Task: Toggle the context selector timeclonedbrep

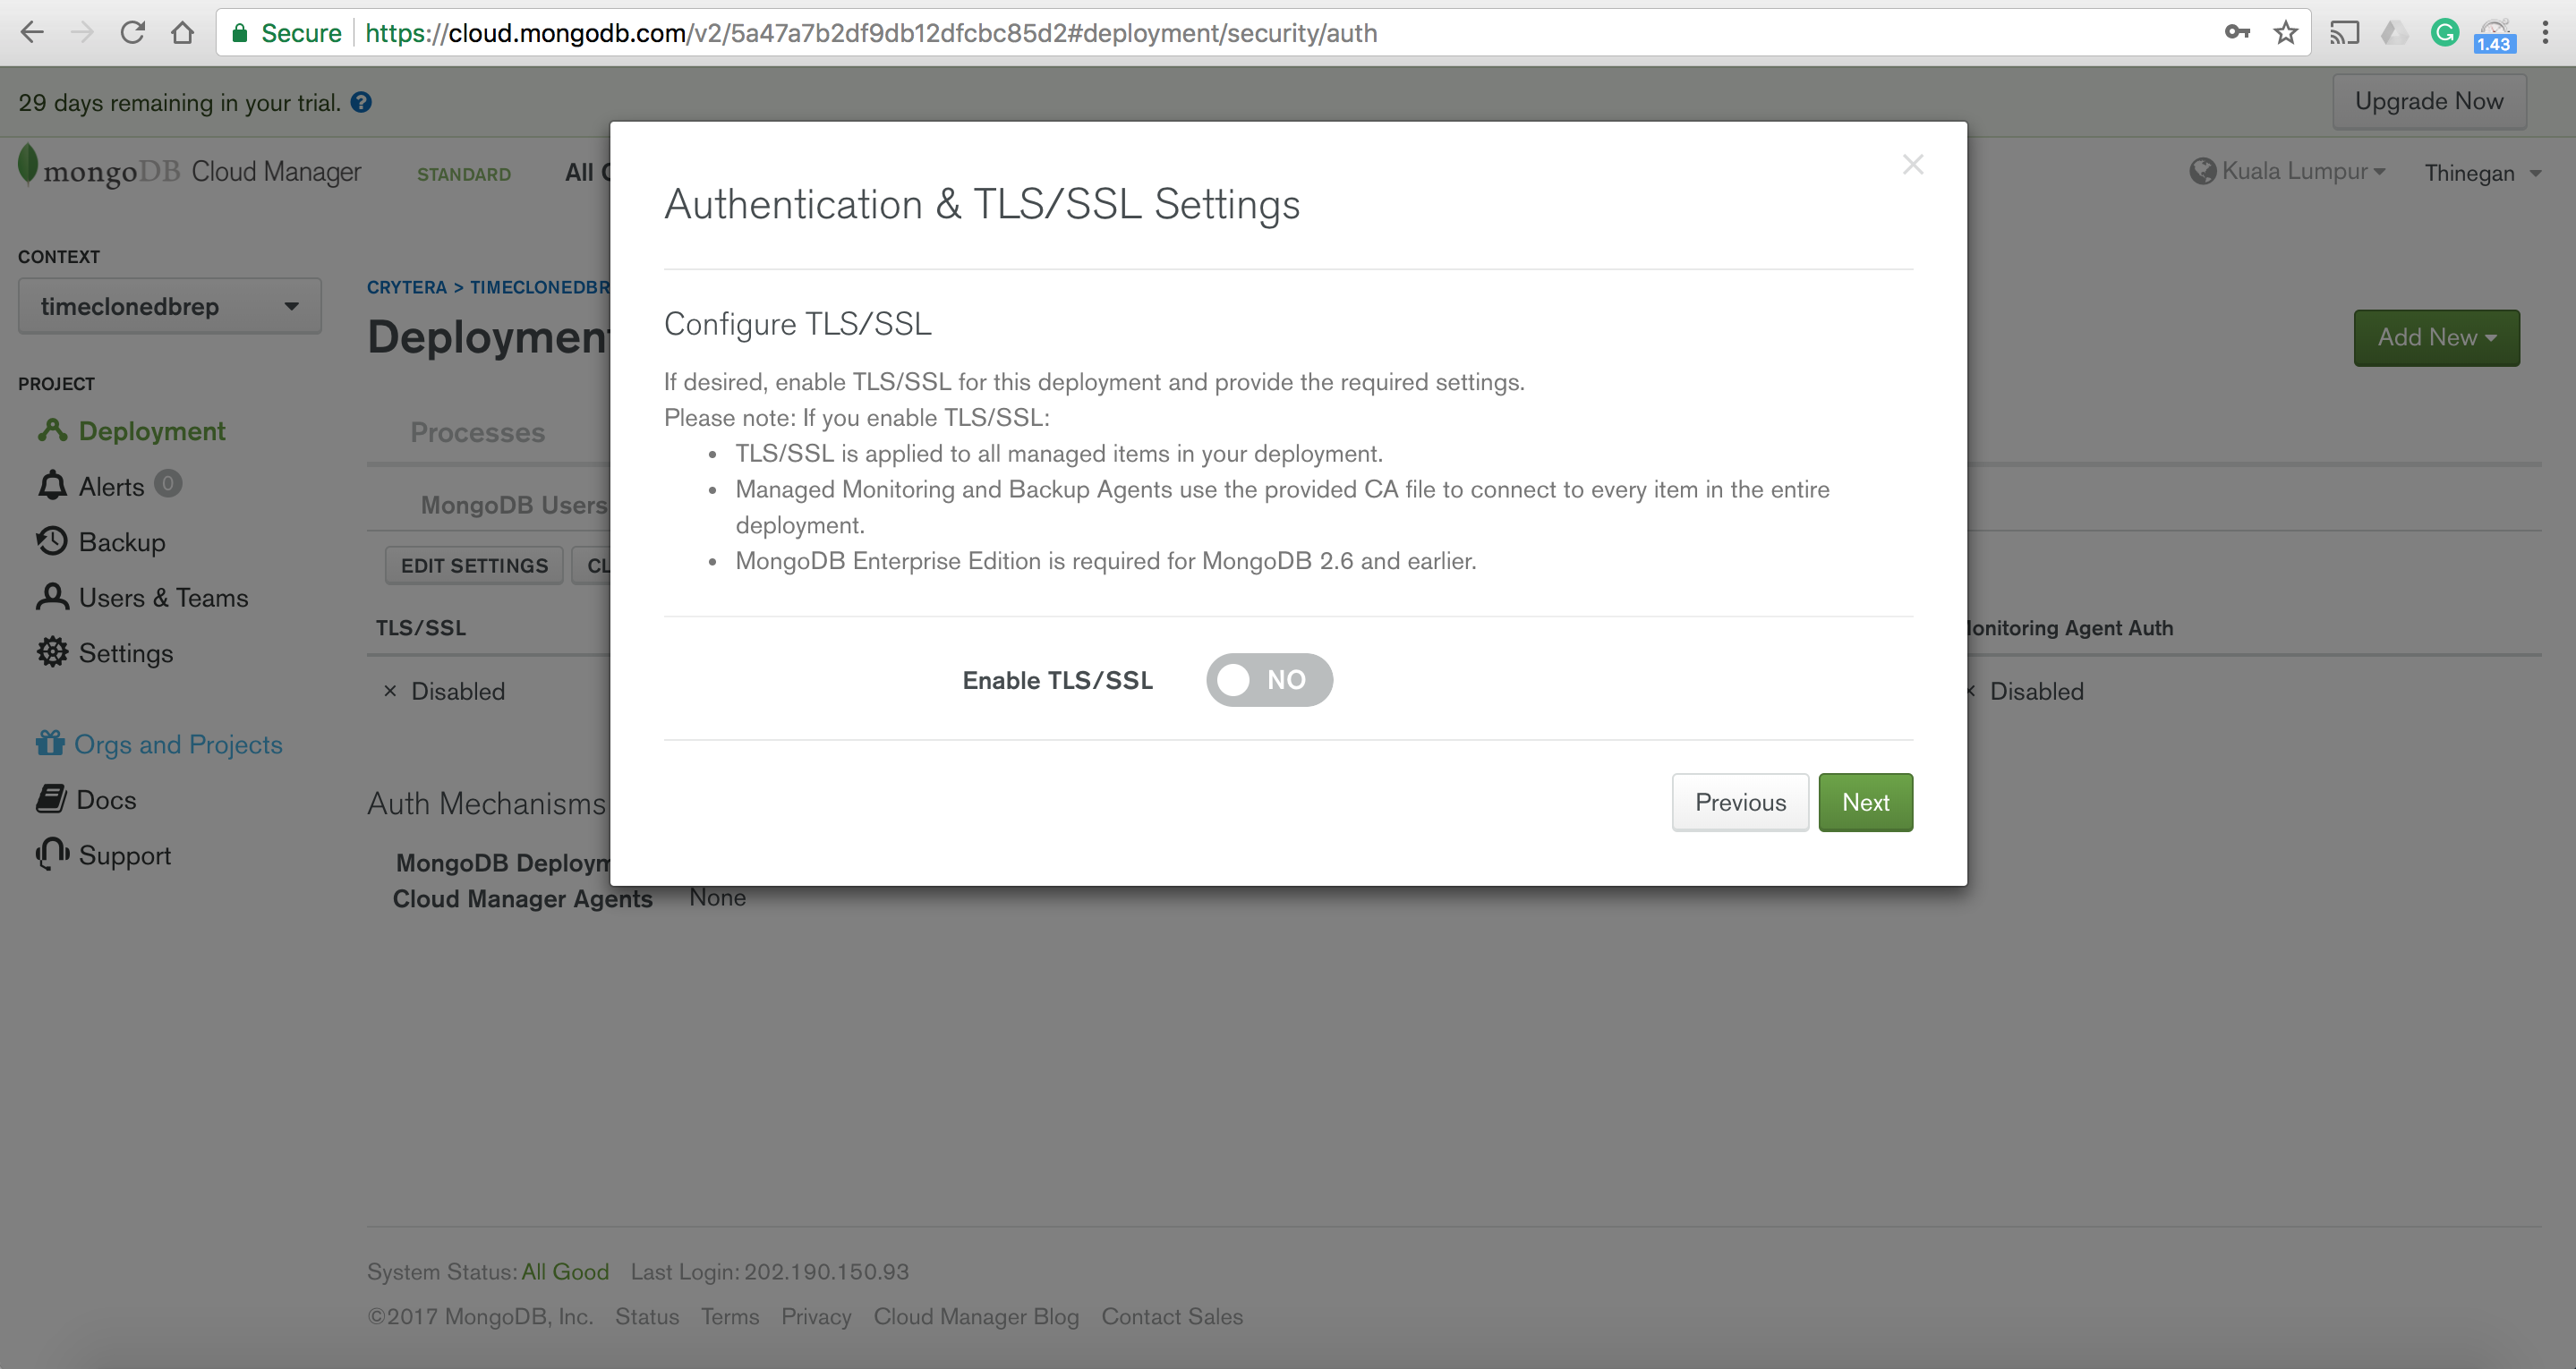Action: point(167,307)
